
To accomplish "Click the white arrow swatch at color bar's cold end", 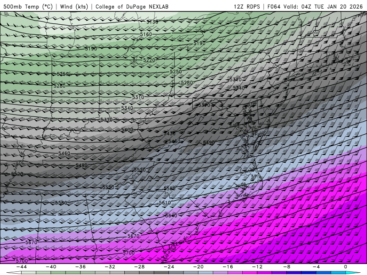I will (14, 273).
